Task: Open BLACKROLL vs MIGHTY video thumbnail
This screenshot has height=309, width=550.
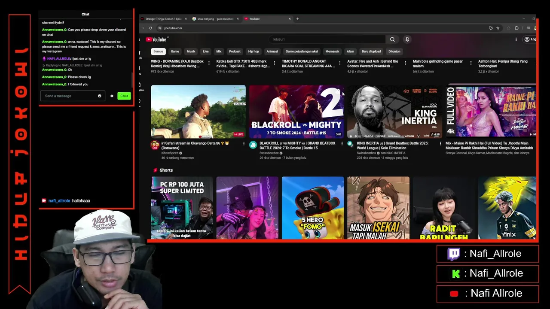Action: [296, 112]
